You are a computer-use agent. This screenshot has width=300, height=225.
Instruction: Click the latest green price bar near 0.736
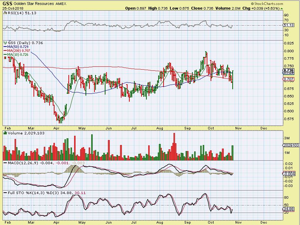(x=233, y=80)
